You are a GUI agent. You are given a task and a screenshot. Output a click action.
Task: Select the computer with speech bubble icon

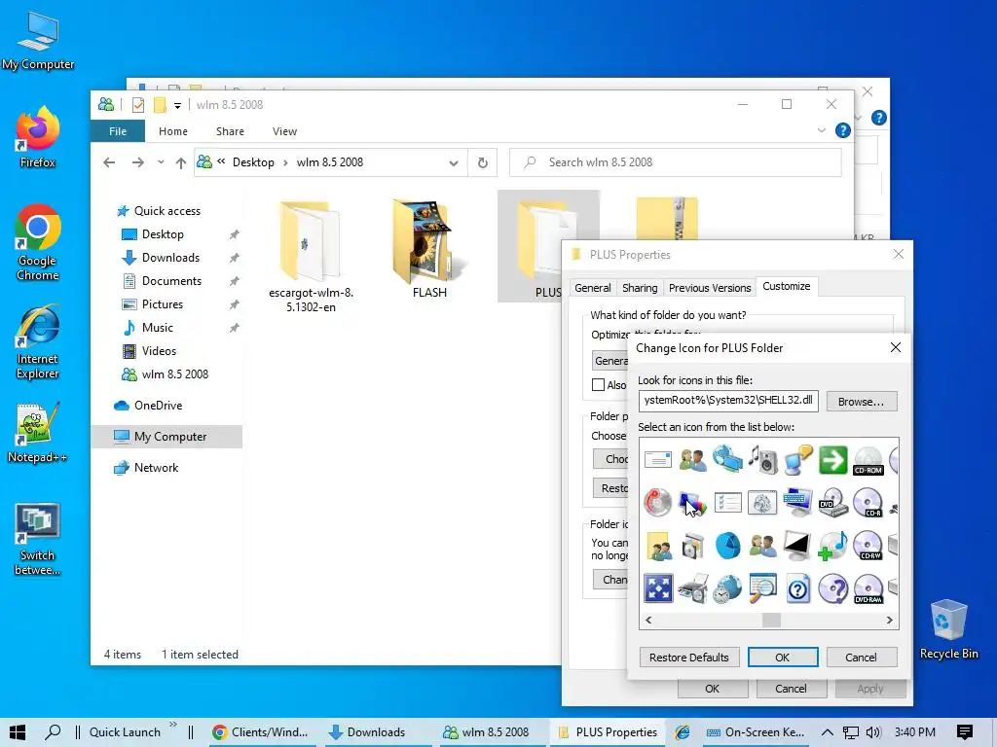tap(798, 459)
